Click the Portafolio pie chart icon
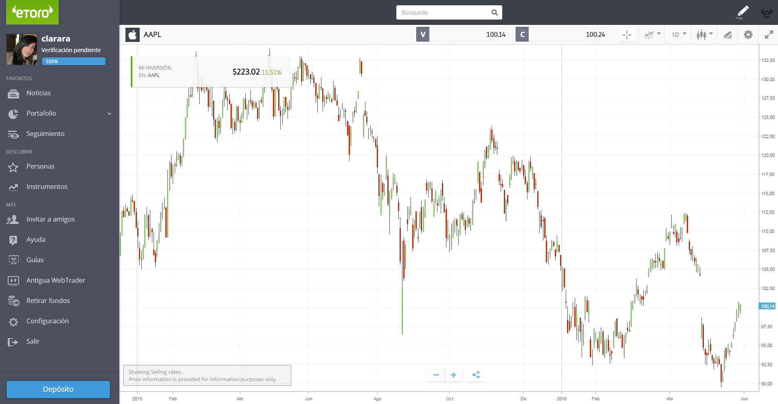This screenshot has width=778, height=404. click(13, 114)
